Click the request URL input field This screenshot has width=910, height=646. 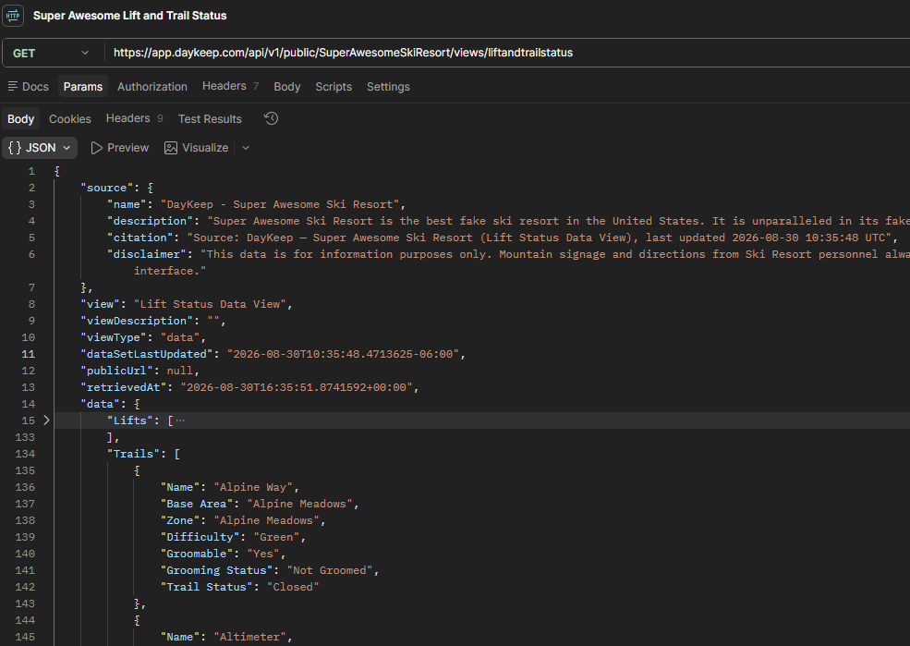click(x=508, y=53)
